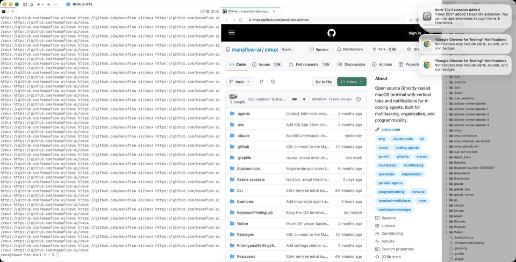Open the manaflow-ai owner link

click(x=247, y=49)
